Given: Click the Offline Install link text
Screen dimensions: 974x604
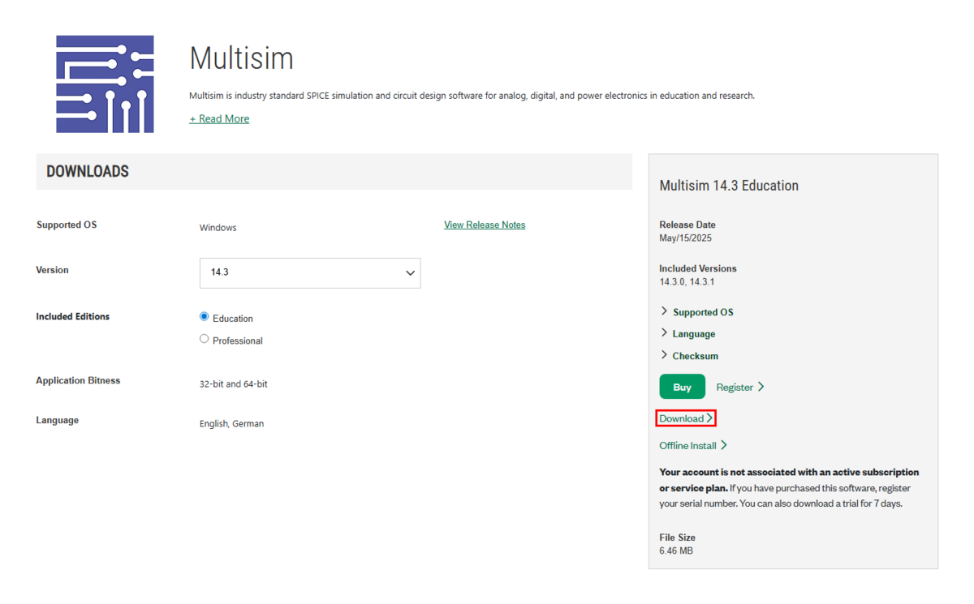Looking at the screenshot, I should pyautogui.click(x=687, y=445).
